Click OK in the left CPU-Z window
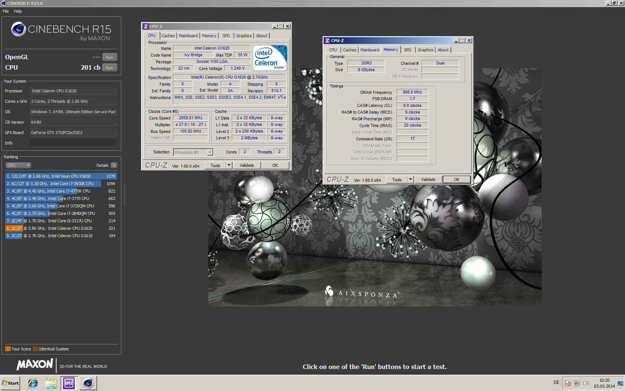Image resolution: width=625 pixels, height=391 pixels. [275, 165]
